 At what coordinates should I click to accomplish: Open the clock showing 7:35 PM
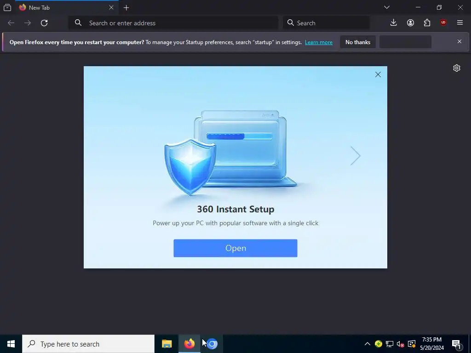point(431,344)
